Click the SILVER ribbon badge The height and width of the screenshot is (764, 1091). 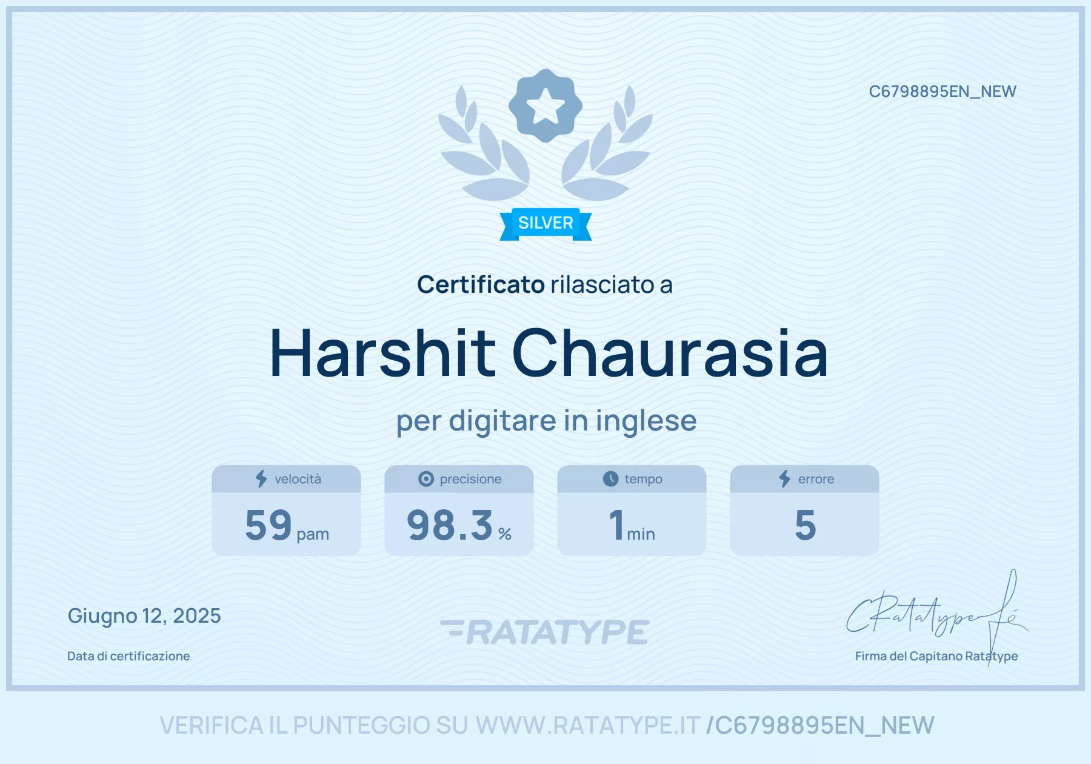545,223
